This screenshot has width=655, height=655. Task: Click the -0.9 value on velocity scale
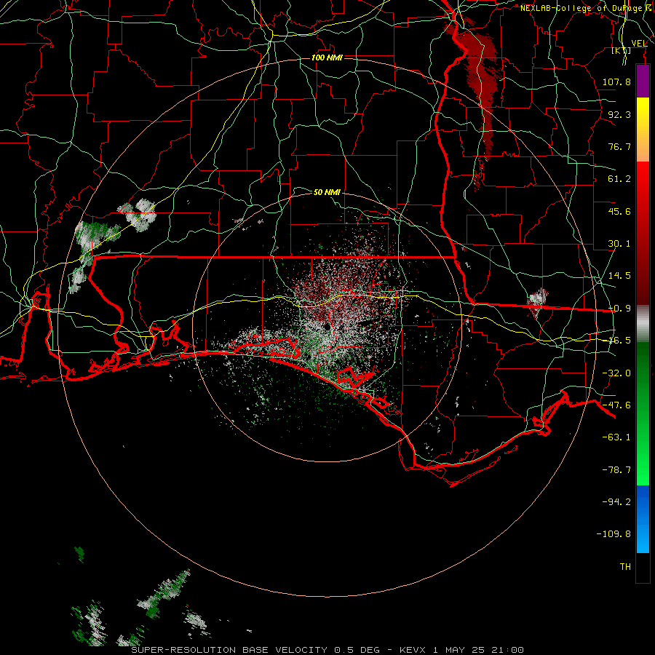pyautogui.click(x=619, y=309)
